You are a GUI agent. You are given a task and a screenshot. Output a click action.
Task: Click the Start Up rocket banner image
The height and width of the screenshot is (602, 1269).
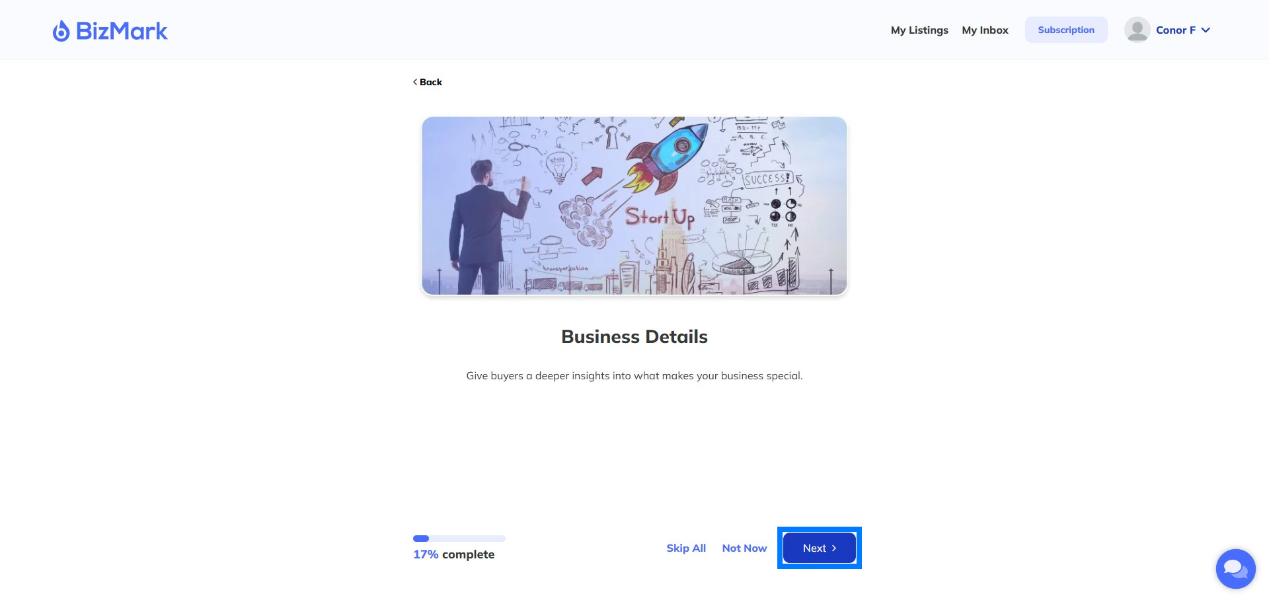634,206
